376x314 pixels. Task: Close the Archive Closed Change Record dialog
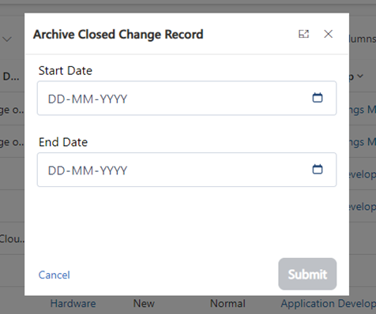point(328,34)
